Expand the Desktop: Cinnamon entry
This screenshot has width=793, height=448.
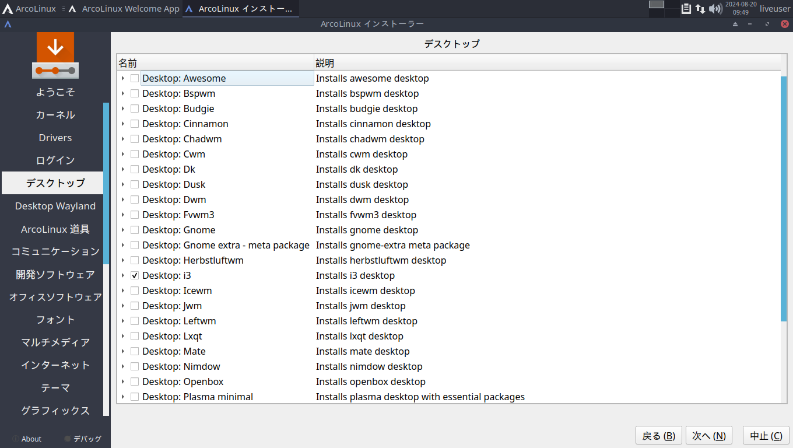122,124
